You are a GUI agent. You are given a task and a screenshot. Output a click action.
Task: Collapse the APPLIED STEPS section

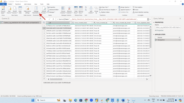154,34
